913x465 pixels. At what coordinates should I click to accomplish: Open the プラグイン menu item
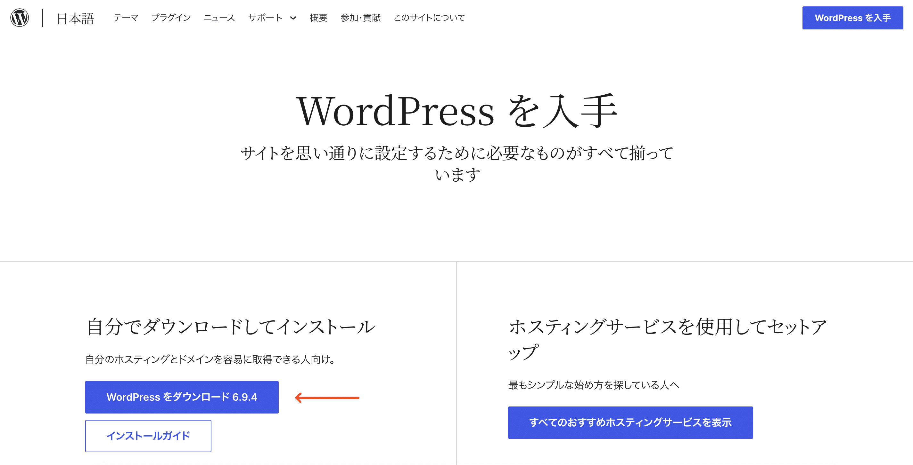(171, 18)
